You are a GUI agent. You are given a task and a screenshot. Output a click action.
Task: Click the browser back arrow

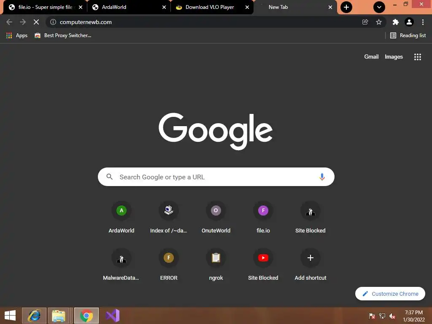pos(9,22)
